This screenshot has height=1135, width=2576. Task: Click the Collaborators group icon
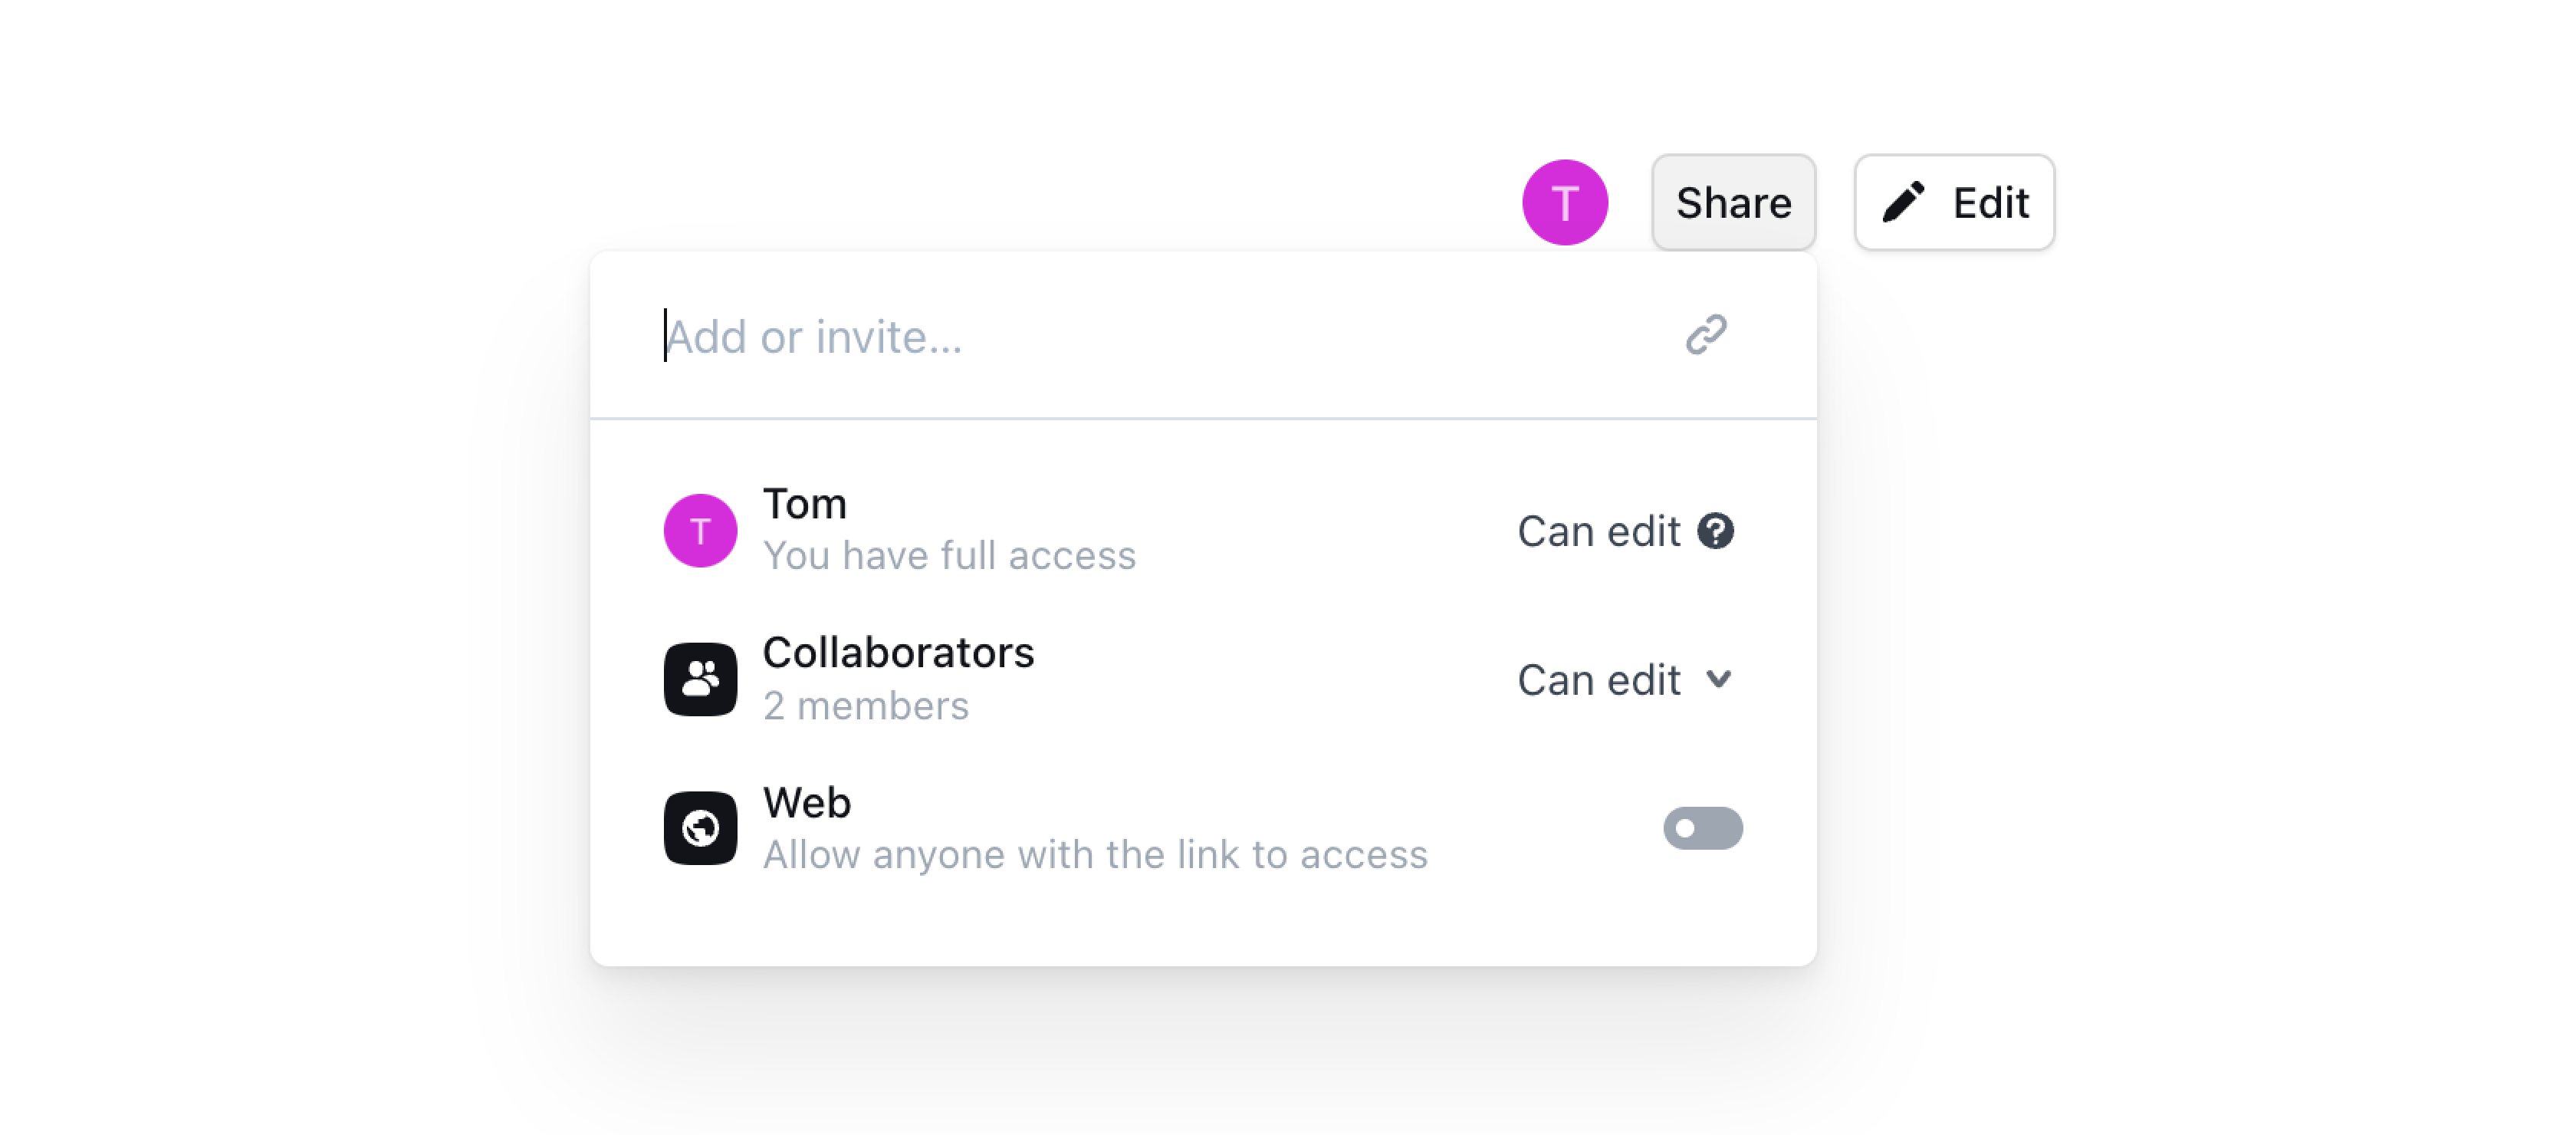[700, 679]
